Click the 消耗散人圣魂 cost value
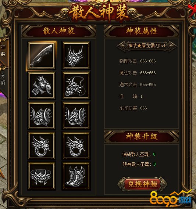The image size is (196, 209). click(x=154, y=154)
